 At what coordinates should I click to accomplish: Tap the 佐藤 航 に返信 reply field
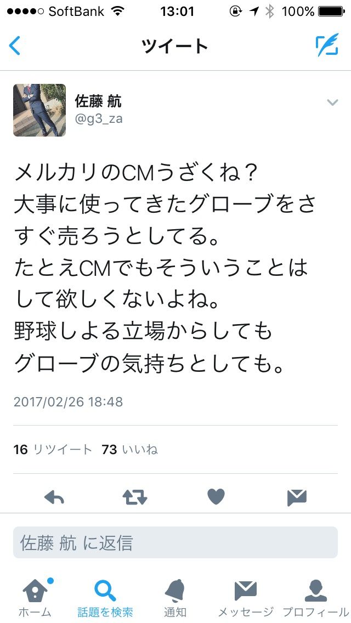(x=175, y=543)
